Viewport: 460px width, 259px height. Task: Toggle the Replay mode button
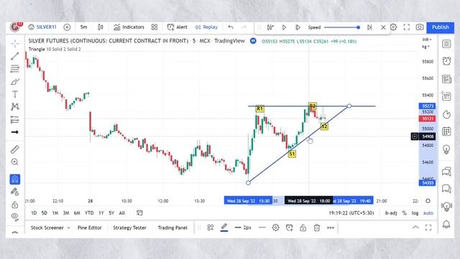click(x=206, y=27)
